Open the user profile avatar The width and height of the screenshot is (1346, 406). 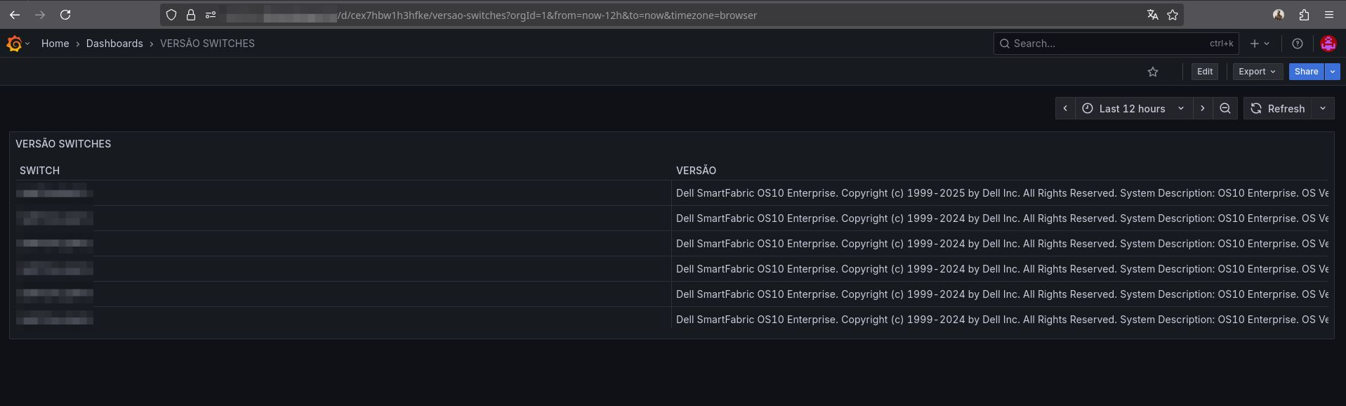coord(1328,44)
